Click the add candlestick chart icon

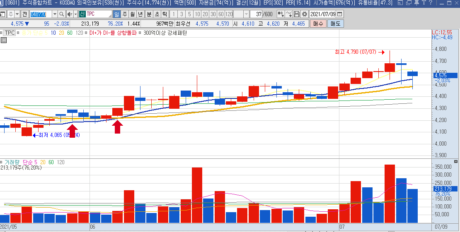pos(281,14)
